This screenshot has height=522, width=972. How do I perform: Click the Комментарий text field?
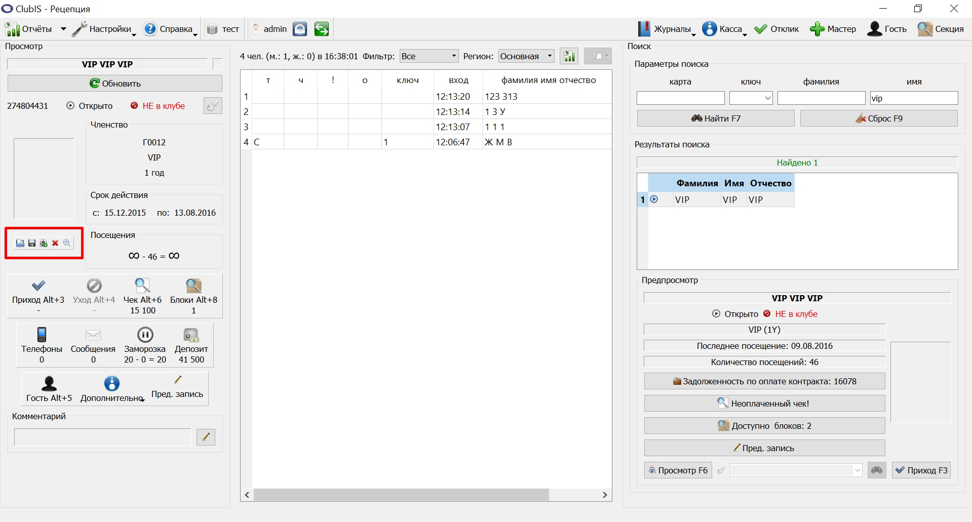tap(103, 437)
